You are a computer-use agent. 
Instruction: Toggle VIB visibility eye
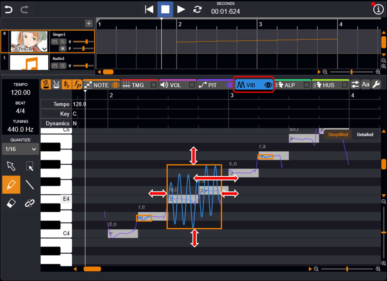pyautogui.click(x=268, y=85)
